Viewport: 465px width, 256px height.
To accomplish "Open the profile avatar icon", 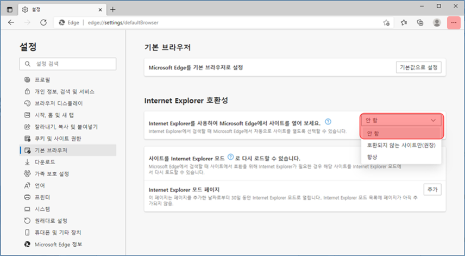I will 437,22.
